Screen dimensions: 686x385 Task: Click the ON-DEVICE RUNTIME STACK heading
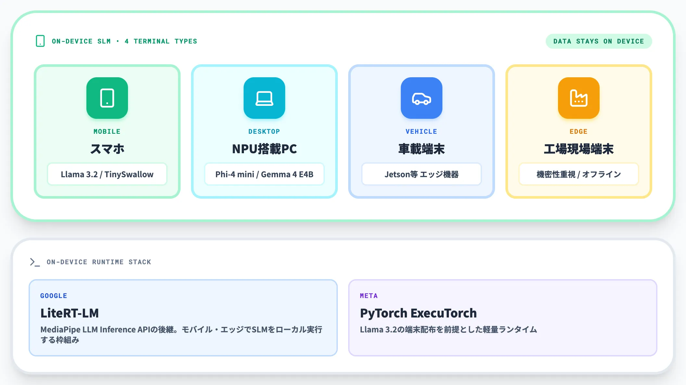click(x=99, y=262)
